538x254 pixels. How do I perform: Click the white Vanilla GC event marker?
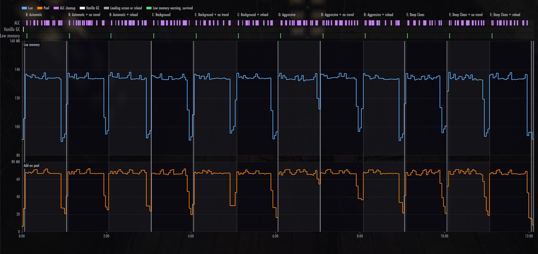point(24,29)
